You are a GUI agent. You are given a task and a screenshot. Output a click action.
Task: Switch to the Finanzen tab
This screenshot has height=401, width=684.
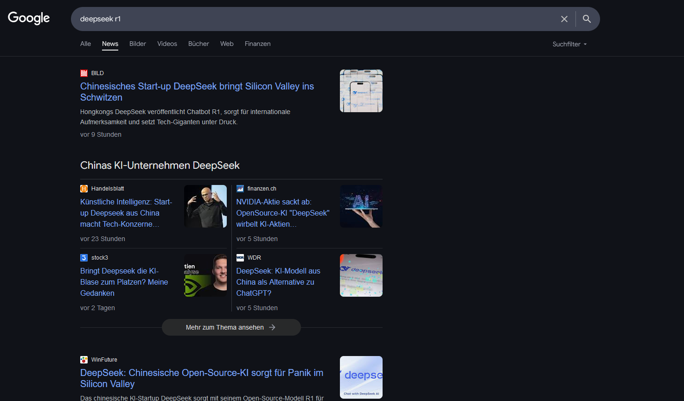pos(258,44)
